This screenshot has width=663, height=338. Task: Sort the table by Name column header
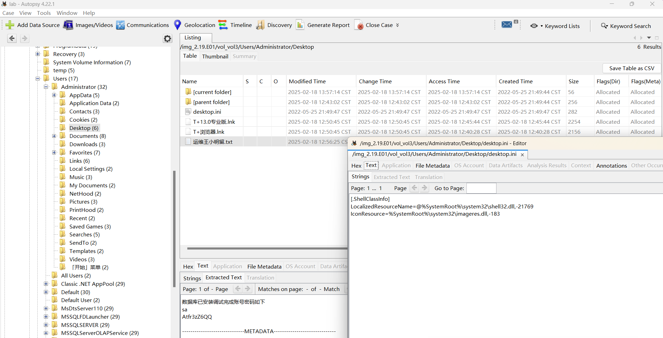(x=212, y=81)
